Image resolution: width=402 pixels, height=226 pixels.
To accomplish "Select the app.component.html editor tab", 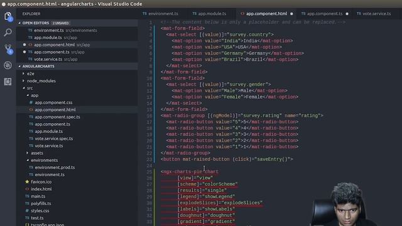I will tap(266, 14).
